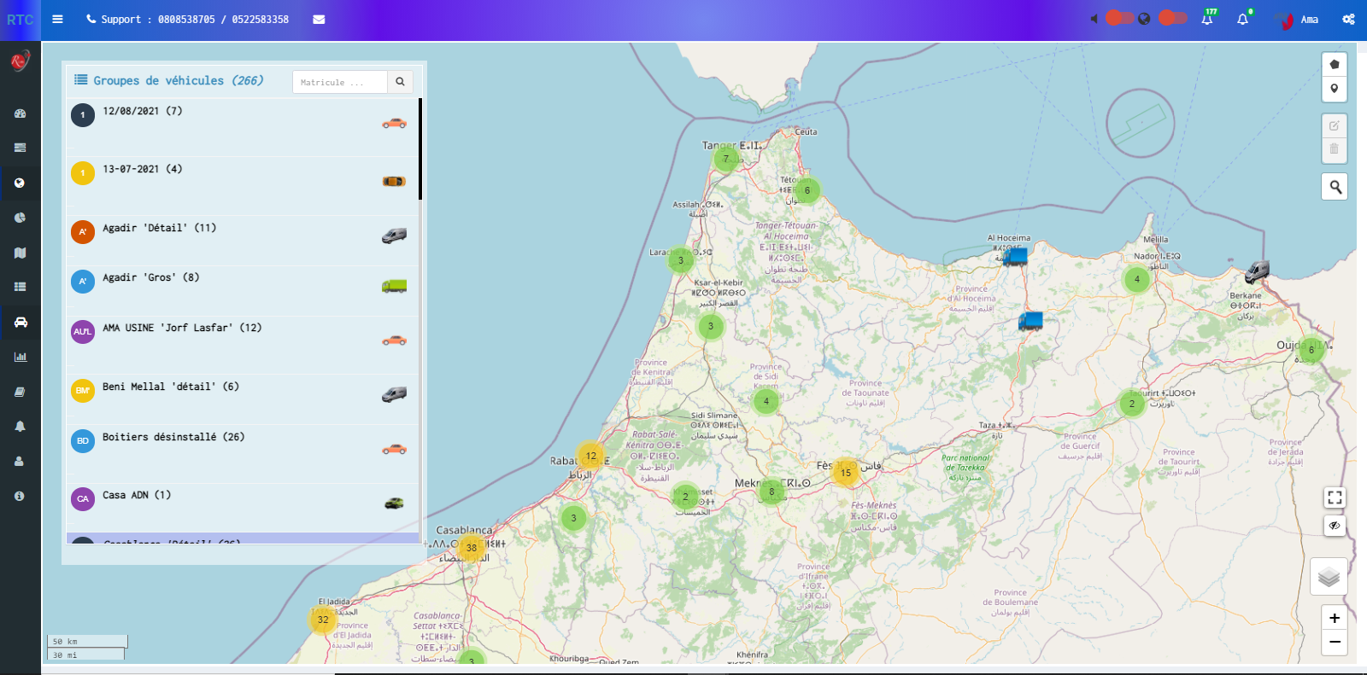
Task: Click the orange car icon for 12/08/2021
Action: coord(394,124)
